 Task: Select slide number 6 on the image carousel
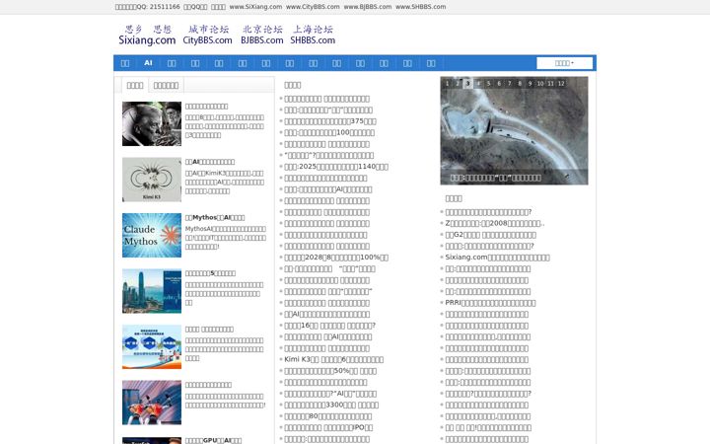(x=499, y=83)
